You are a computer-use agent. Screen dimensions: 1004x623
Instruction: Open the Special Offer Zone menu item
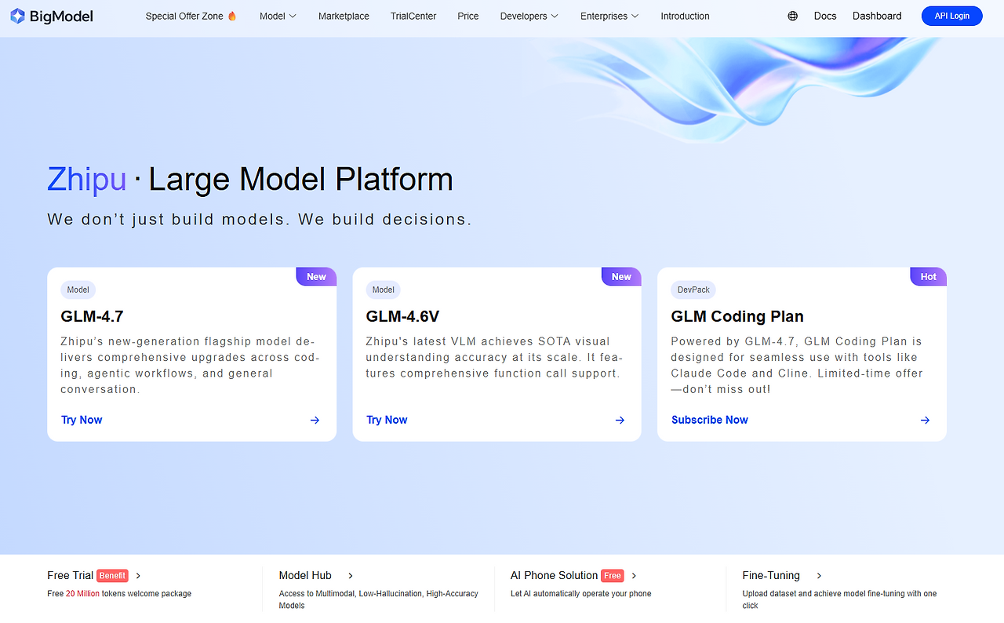pyautogui.click(x=191, y=16)
